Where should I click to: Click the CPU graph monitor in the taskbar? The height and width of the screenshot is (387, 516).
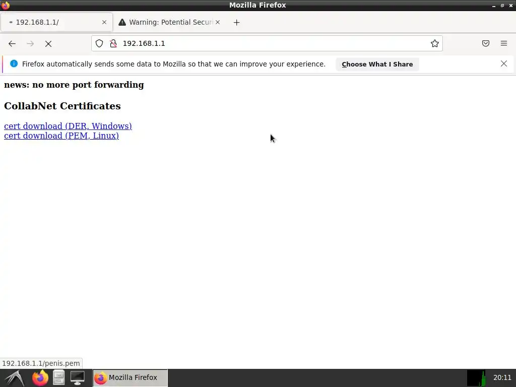(x=476, y=378)
